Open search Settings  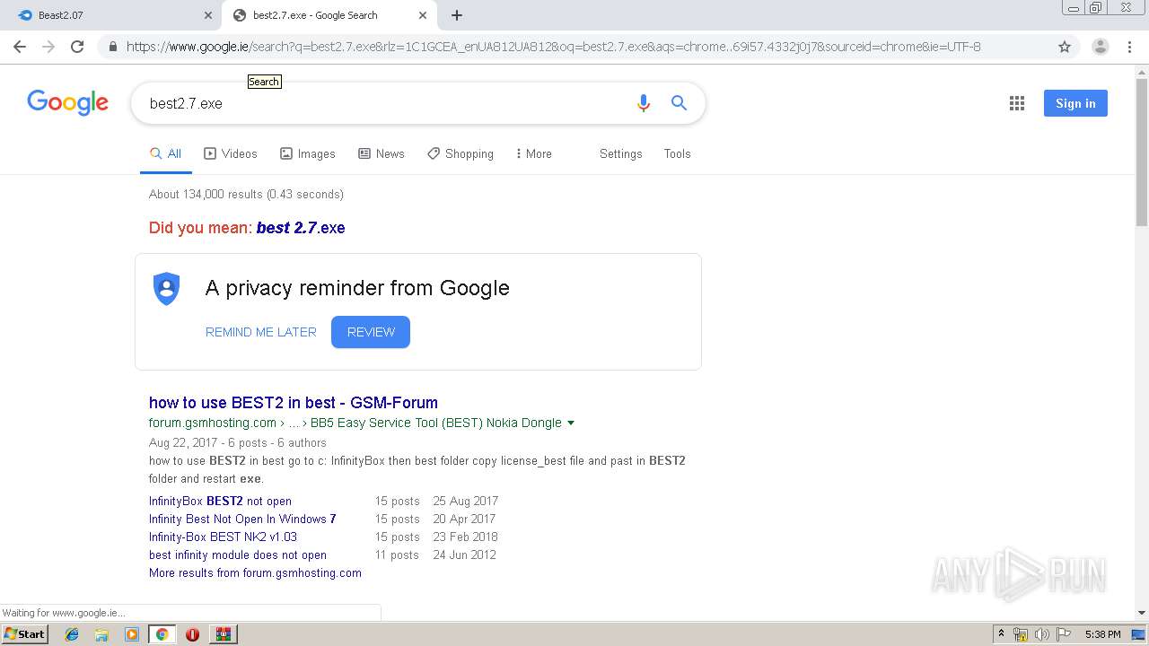tap(620, 154)
